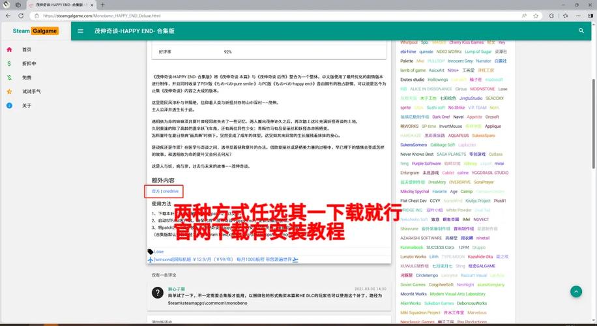The image size is (597, 326).
Task: Open the browser profile avatar icon
Action: coord(7,5)
